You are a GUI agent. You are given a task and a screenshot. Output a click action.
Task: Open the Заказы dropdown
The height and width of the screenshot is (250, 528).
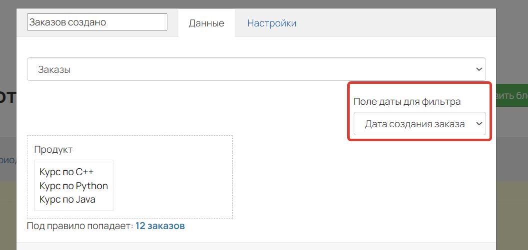point(256,69)
